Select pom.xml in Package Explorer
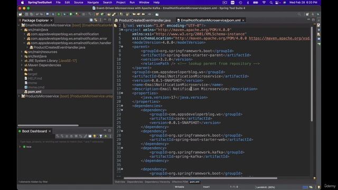 [34, 92]
